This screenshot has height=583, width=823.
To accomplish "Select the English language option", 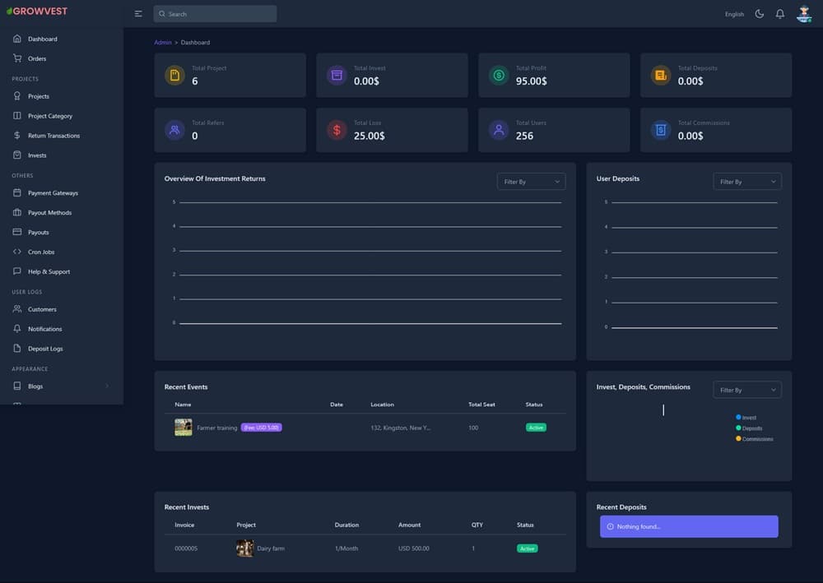I will point(734,14).
